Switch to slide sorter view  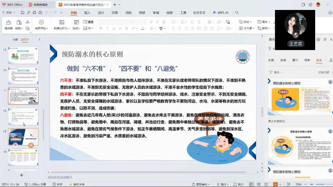click(x=258, y=184)
